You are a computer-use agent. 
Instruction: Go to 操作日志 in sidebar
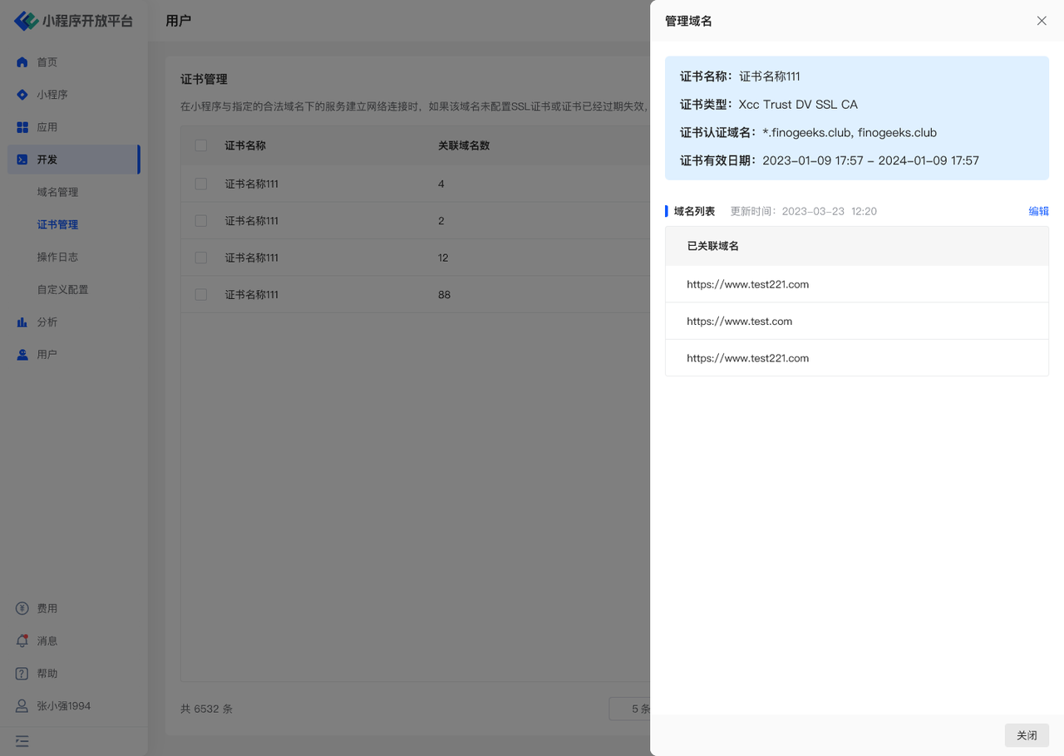pyautogui.click(x=57, y=258)
